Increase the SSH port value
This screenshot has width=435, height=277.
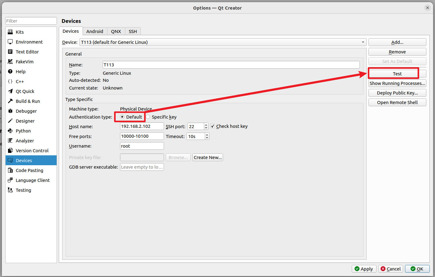pos(206,125)
